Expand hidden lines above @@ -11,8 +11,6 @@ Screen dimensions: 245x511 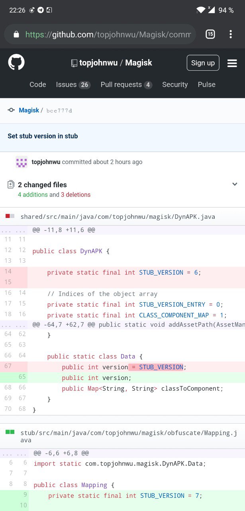point(13,230)
